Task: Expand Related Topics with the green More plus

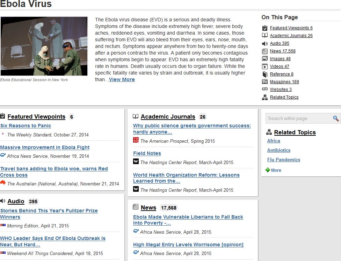Action: click(268, 170)
